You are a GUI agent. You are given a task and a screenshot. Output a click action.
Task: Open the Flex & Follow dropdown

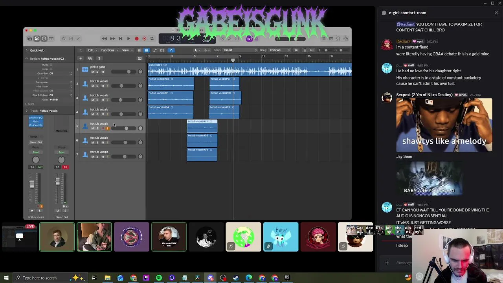click(61, 96)
